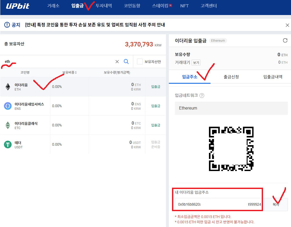
Task: Switch to the 출금신청 tab
Action: 231,77
